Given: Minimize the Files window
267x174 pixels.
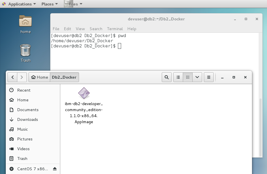Looking at the screenshot, I should (x=222, y=77).
